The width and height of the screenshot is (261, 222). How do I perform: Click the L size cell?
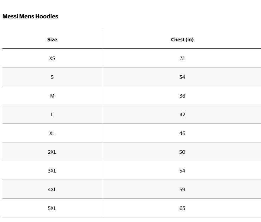pos(52,115)
